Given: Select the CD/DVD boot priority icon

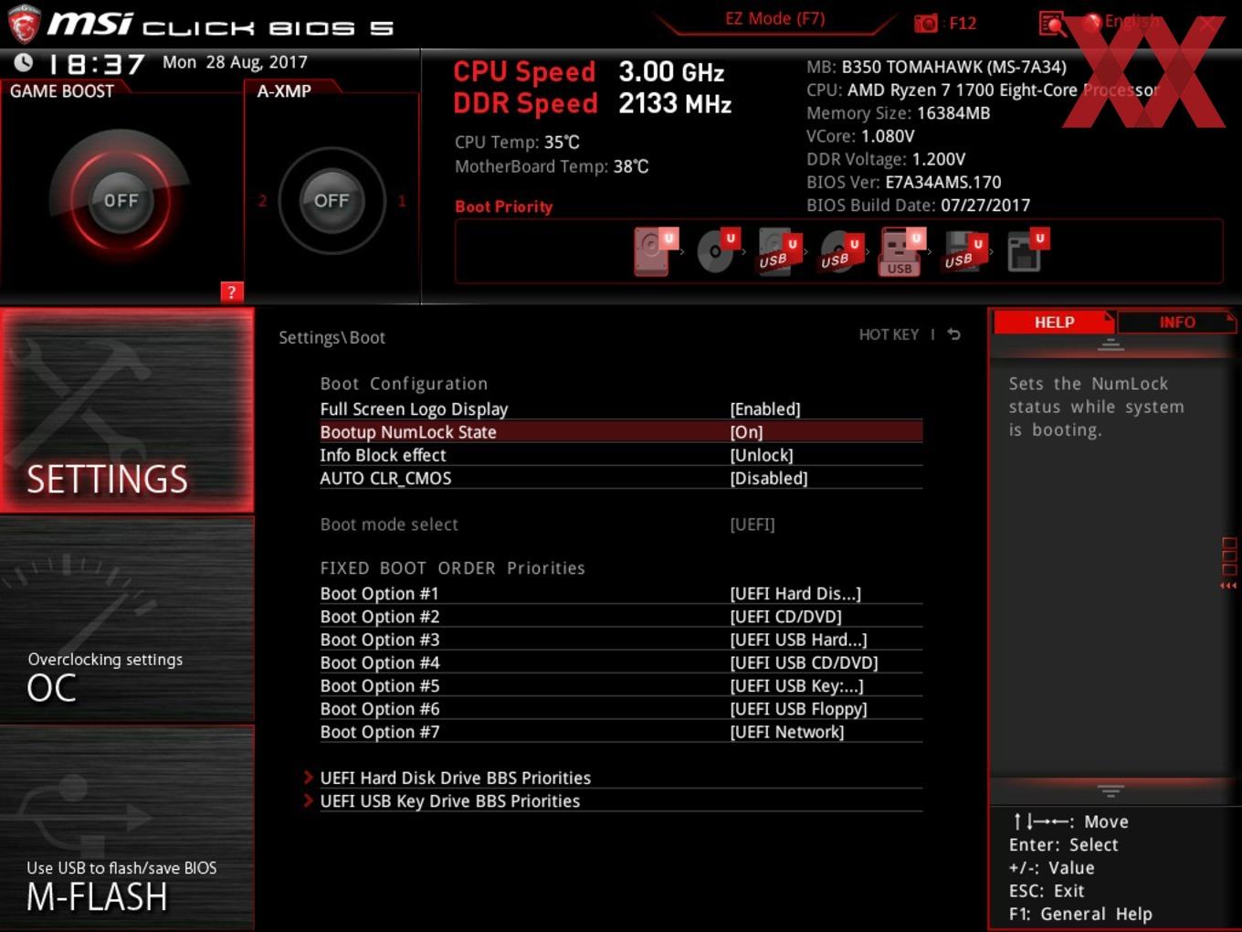Looking at the screenshot, I should pyautogui.click(x=717, y=251).
